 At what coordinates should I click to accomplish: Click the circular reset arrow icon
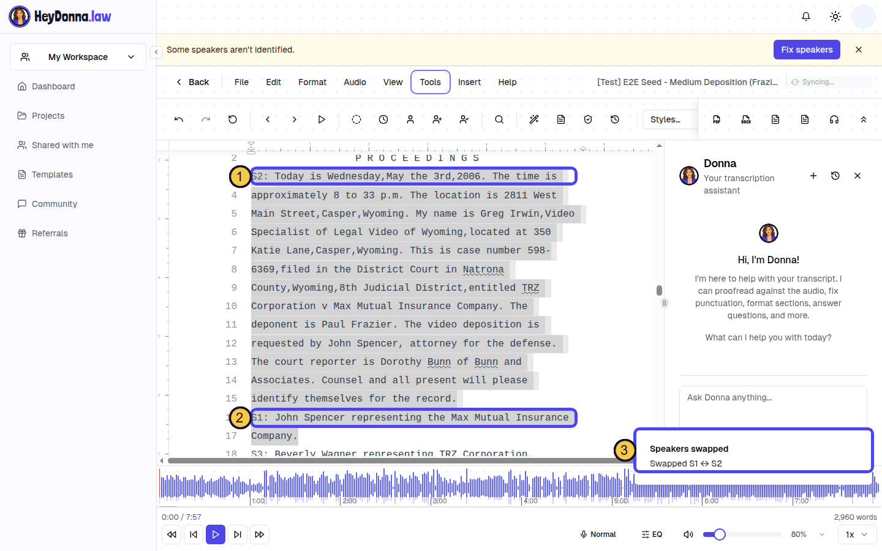coord(233,119)
